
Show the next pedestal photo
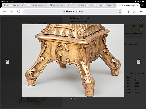coord(139,62)
